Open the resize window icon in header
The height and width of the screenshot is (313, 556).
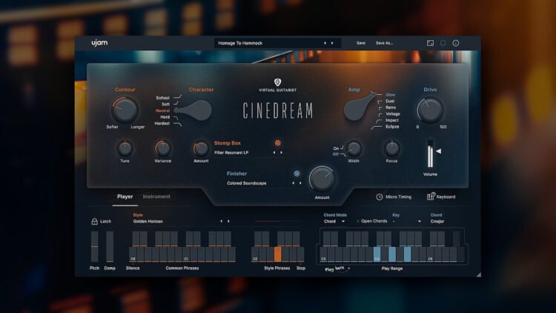pos(430,43)
